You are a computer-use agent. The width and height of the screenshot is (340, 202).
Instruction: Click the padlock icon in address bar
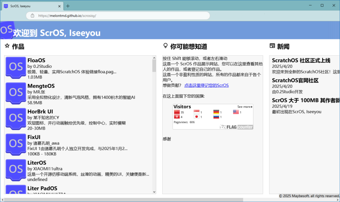tap(32, 16)
